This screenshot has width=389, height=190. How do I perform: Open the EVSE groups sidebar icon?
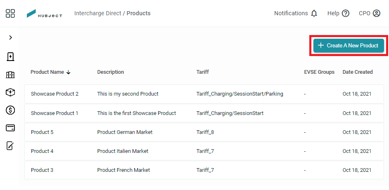[10, 75]
